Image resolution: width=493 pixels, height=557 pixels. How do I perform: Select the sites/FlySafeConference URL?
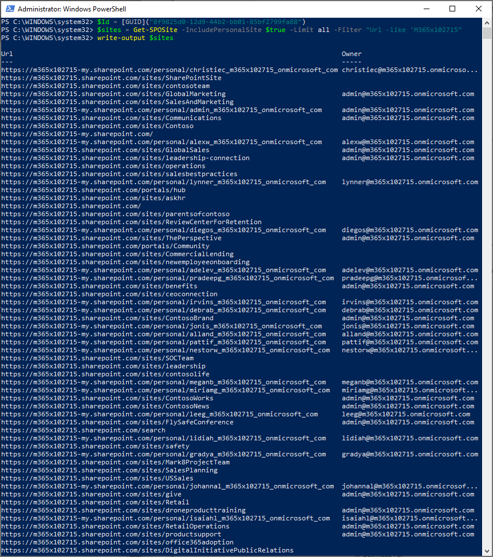[117, 423]
